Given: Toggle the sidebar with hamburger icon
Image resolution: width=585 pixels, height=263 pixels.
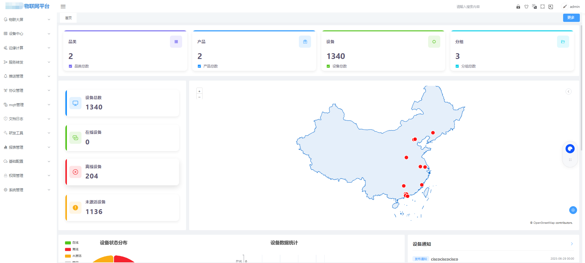Looking at the screenshot, I should tap(63, 7).
